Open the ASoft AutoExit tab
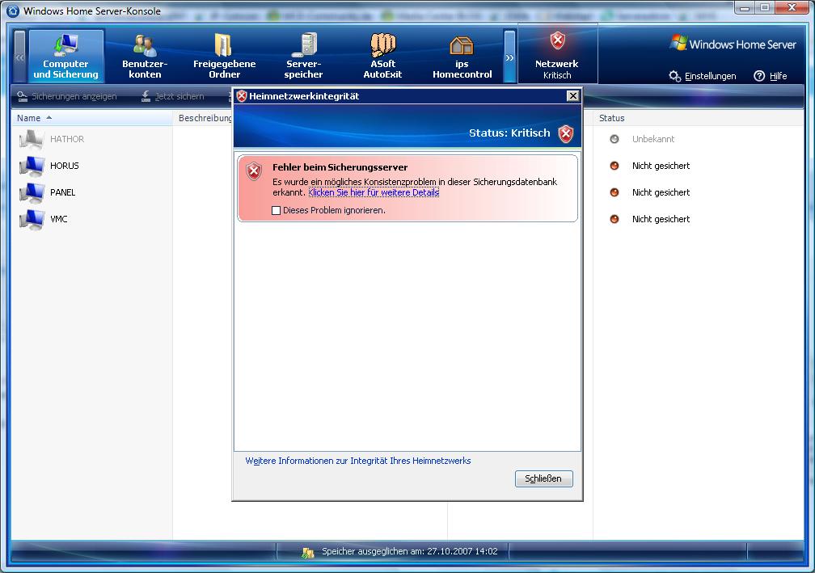 point(382,56)
